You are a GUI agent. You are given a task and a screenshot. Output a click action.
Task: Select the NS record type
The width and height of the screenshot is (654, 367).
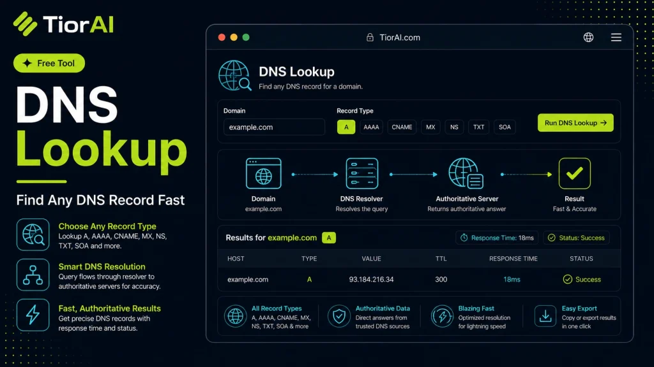tap(454, 127)
